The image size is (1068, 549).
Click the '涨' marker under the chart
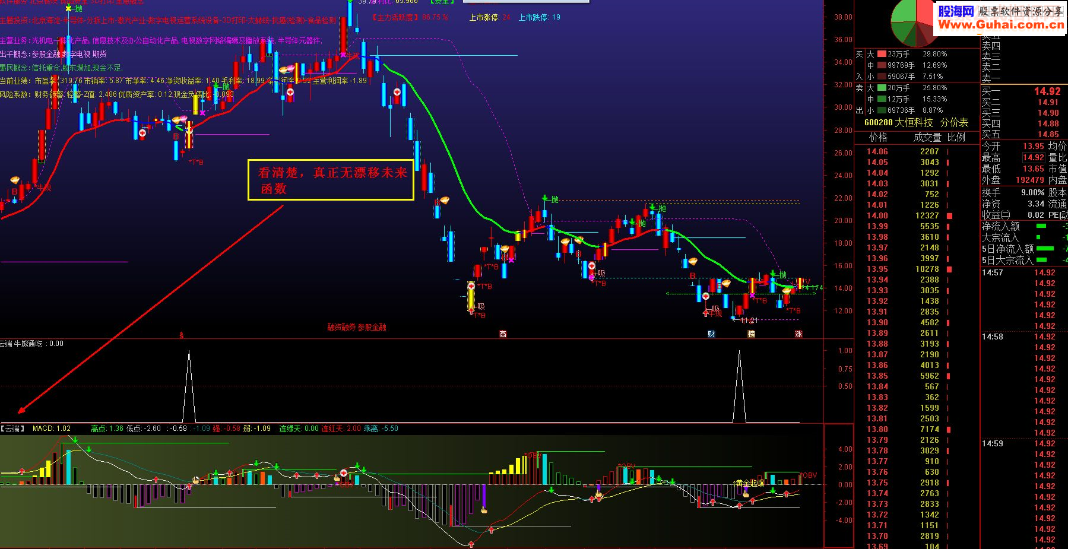(x=798, y=334)
